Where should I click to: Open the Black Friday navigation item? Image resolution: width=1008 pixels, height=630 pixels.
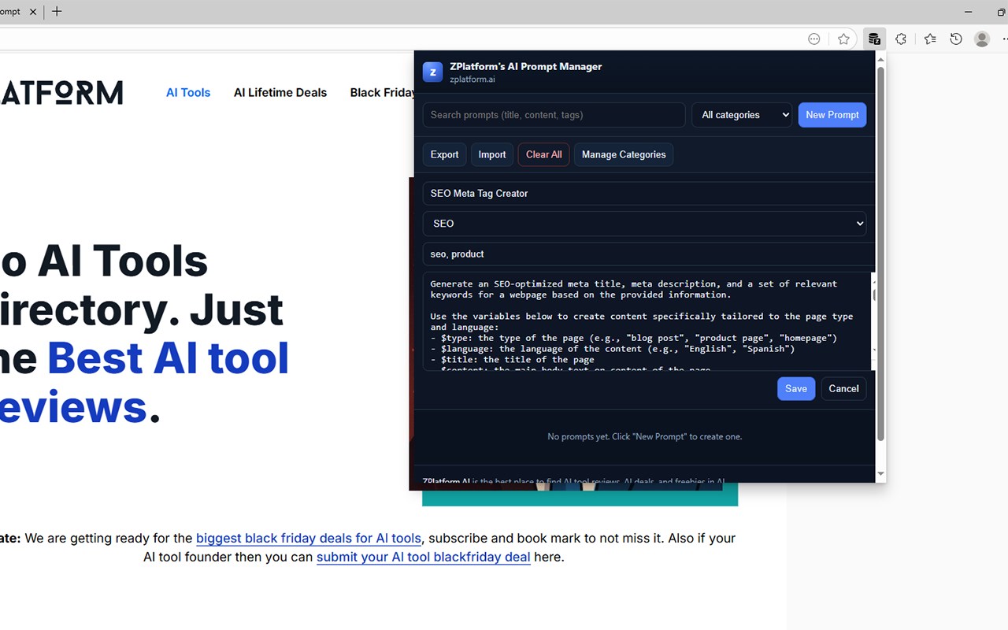[x=382, y=92]
